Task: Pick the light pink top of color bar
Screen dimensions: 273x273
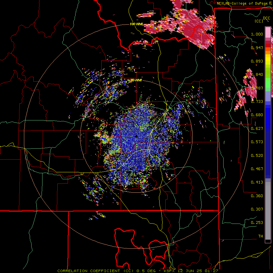Action: click(268, 32)
